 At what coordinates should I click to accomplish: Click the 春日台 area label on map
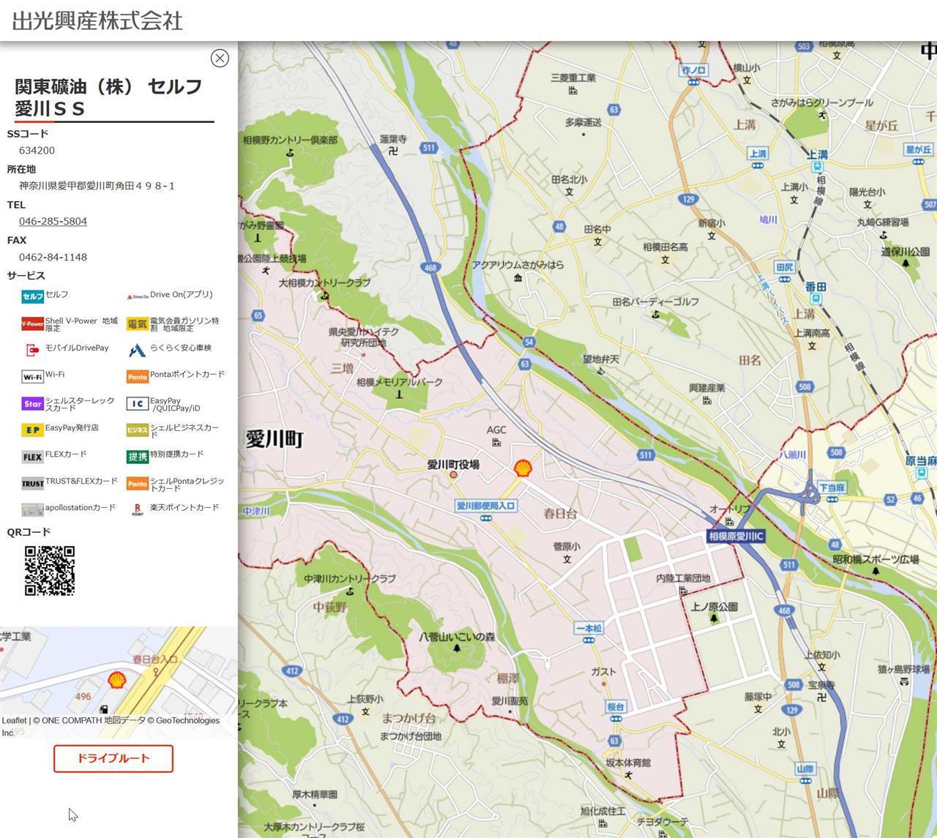coord(560,514)
